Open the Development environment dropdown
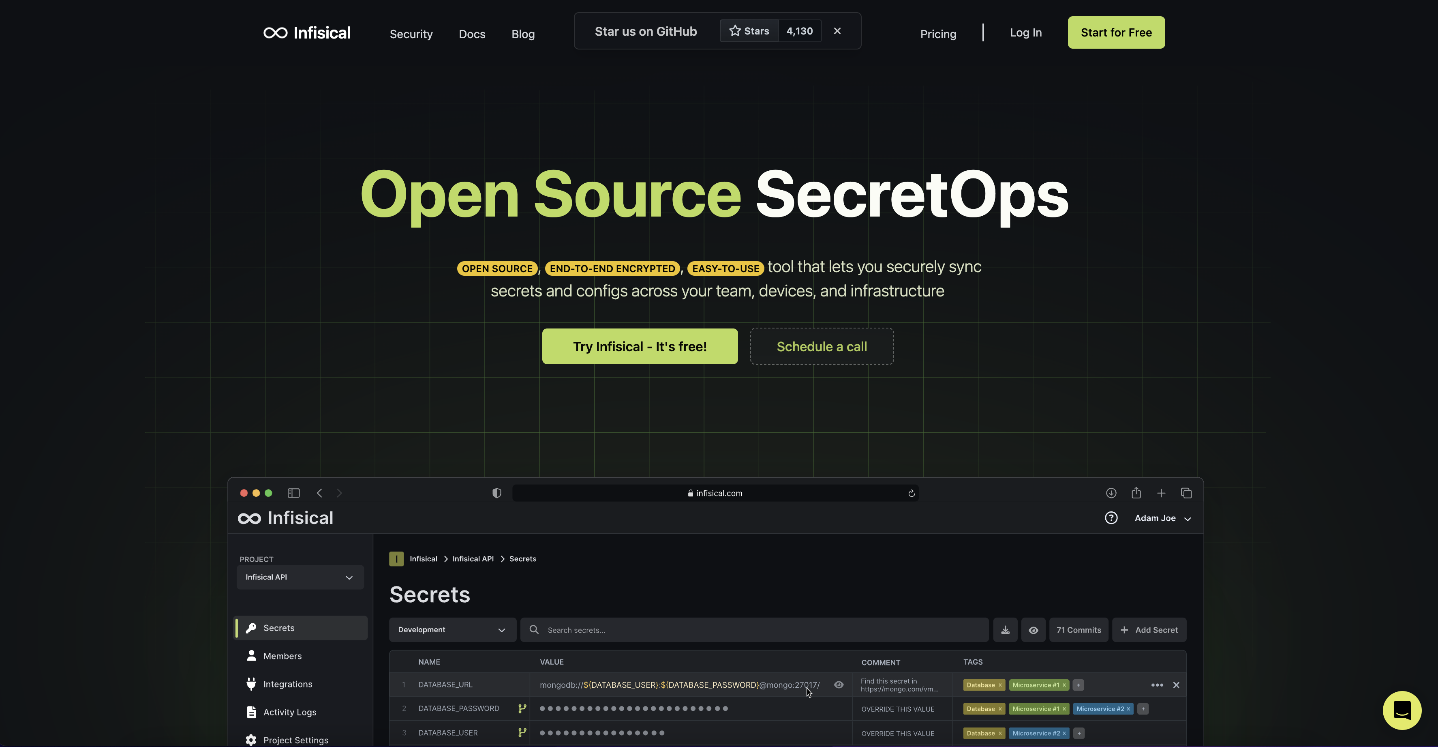 [452, 630]
